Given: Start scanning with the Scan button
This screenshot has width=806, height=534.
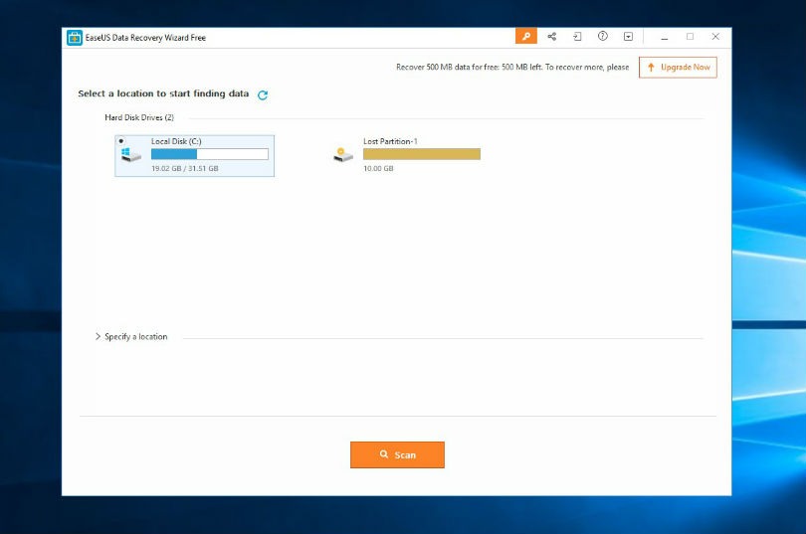Looking at the screenshot, I should point(397,454).
